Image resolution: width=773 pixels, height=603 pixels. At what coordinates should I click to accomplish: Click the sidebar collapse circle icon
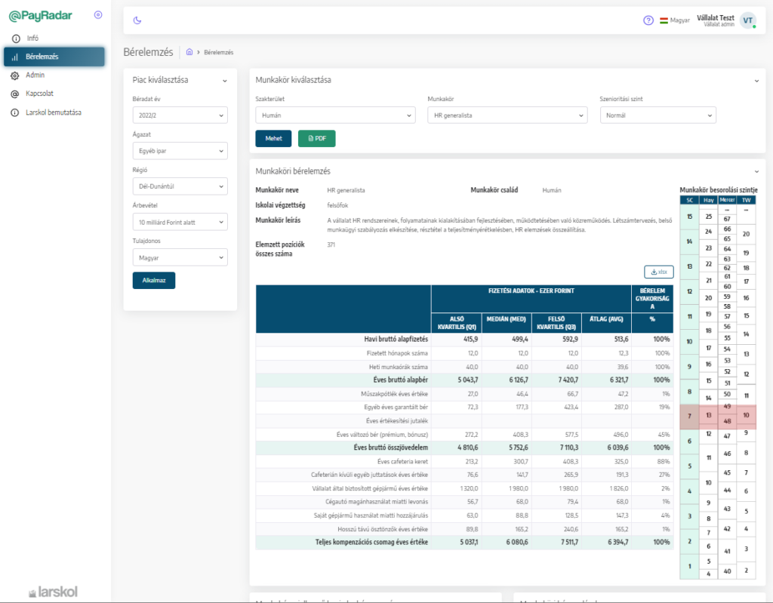click(98, 15)
